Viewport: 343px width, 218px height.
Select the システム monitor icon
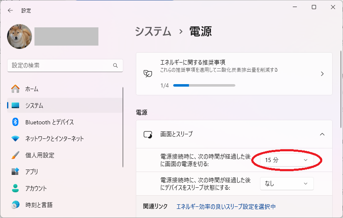click(15, 105)
